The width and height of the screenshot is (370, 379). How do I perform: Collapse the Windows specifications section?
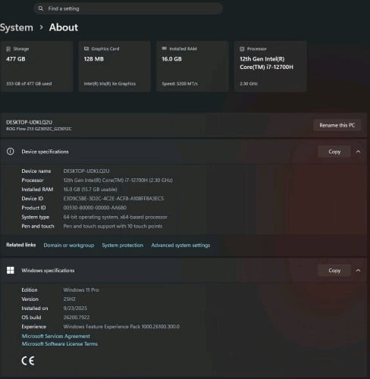[358, 271]
